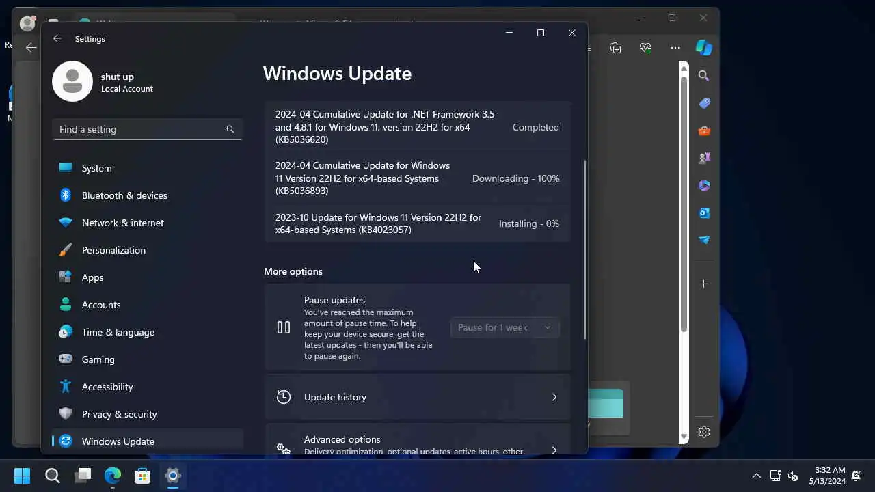Open notification bell in system tray

pyautogui.click(x=856, y=476)
